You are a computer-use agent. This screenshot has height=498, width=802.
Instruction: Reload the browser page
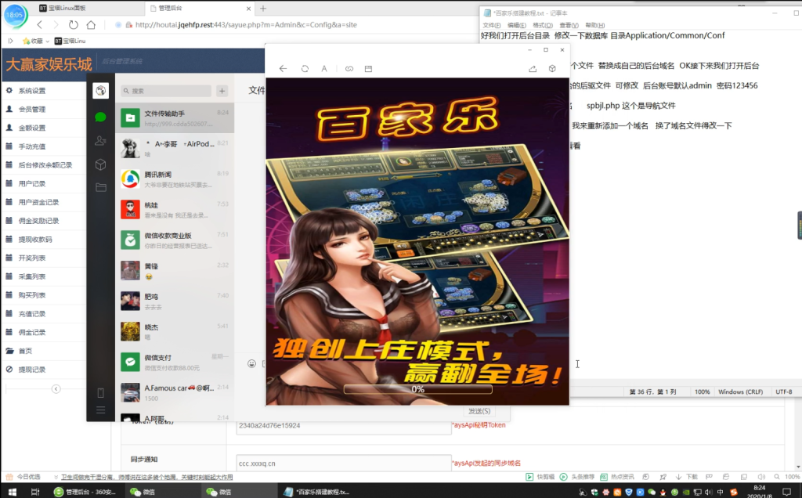coord(73,24)
